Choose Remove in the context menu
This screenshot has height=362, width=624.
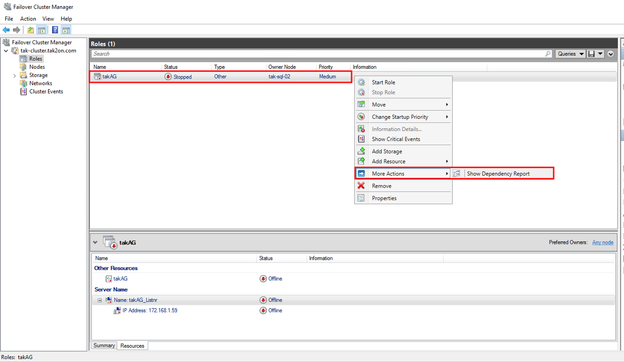403,186
